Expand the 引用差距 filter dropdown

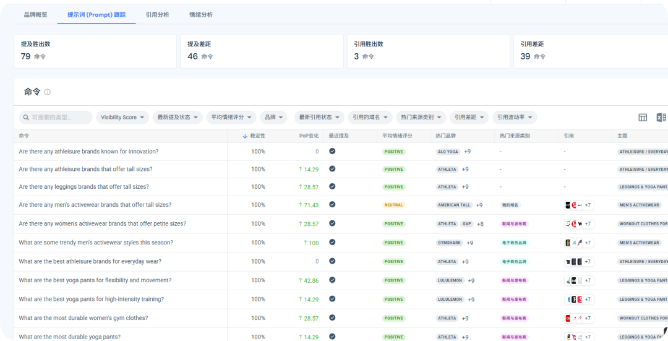pyautogui.click(x=469, y=117)
